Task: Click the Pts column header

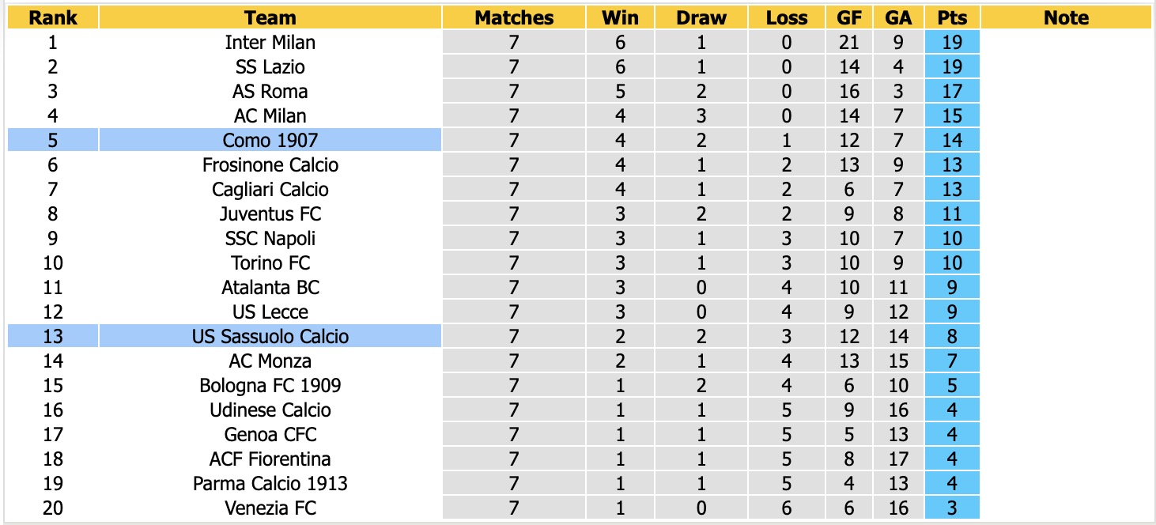Action: [952, 17]
